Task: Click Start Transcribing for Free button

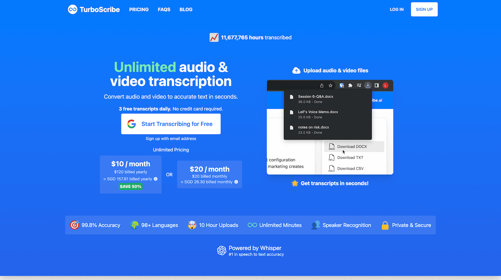Action: [x=171, y=124]
